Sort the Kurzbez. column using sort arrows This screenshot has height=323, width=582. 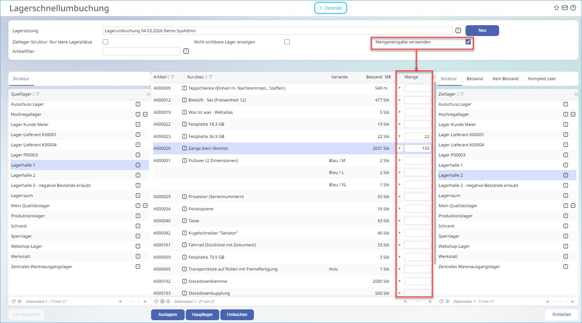click(x=206, y=77)
